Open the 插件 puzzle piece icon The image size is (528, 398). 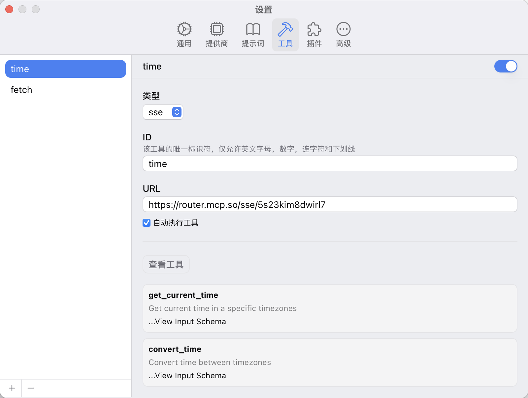click(314, 30)
